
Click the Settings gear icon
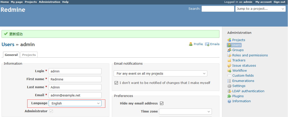229,86
